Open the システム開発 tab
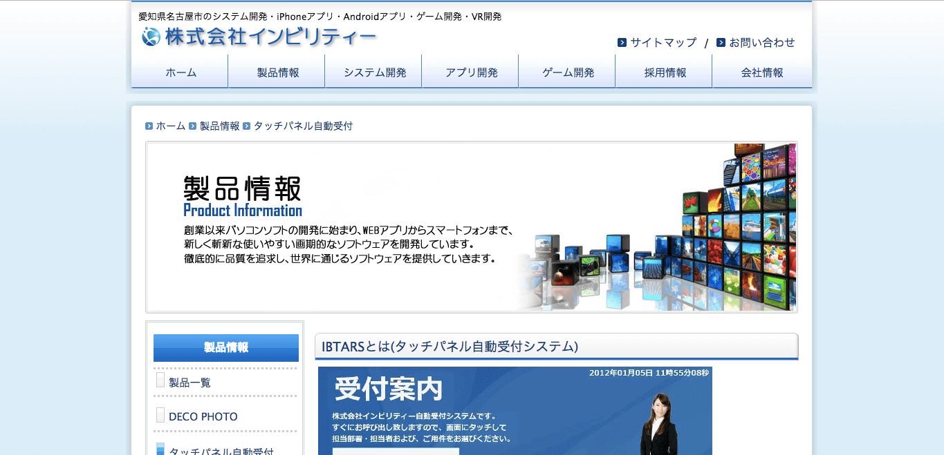The image size is (944, 455). click(x=373, y=71)
